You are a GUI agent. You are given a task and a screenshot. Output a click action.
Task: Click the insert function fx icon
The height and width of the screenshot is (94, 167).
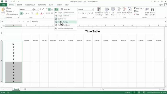click(28, 21)
